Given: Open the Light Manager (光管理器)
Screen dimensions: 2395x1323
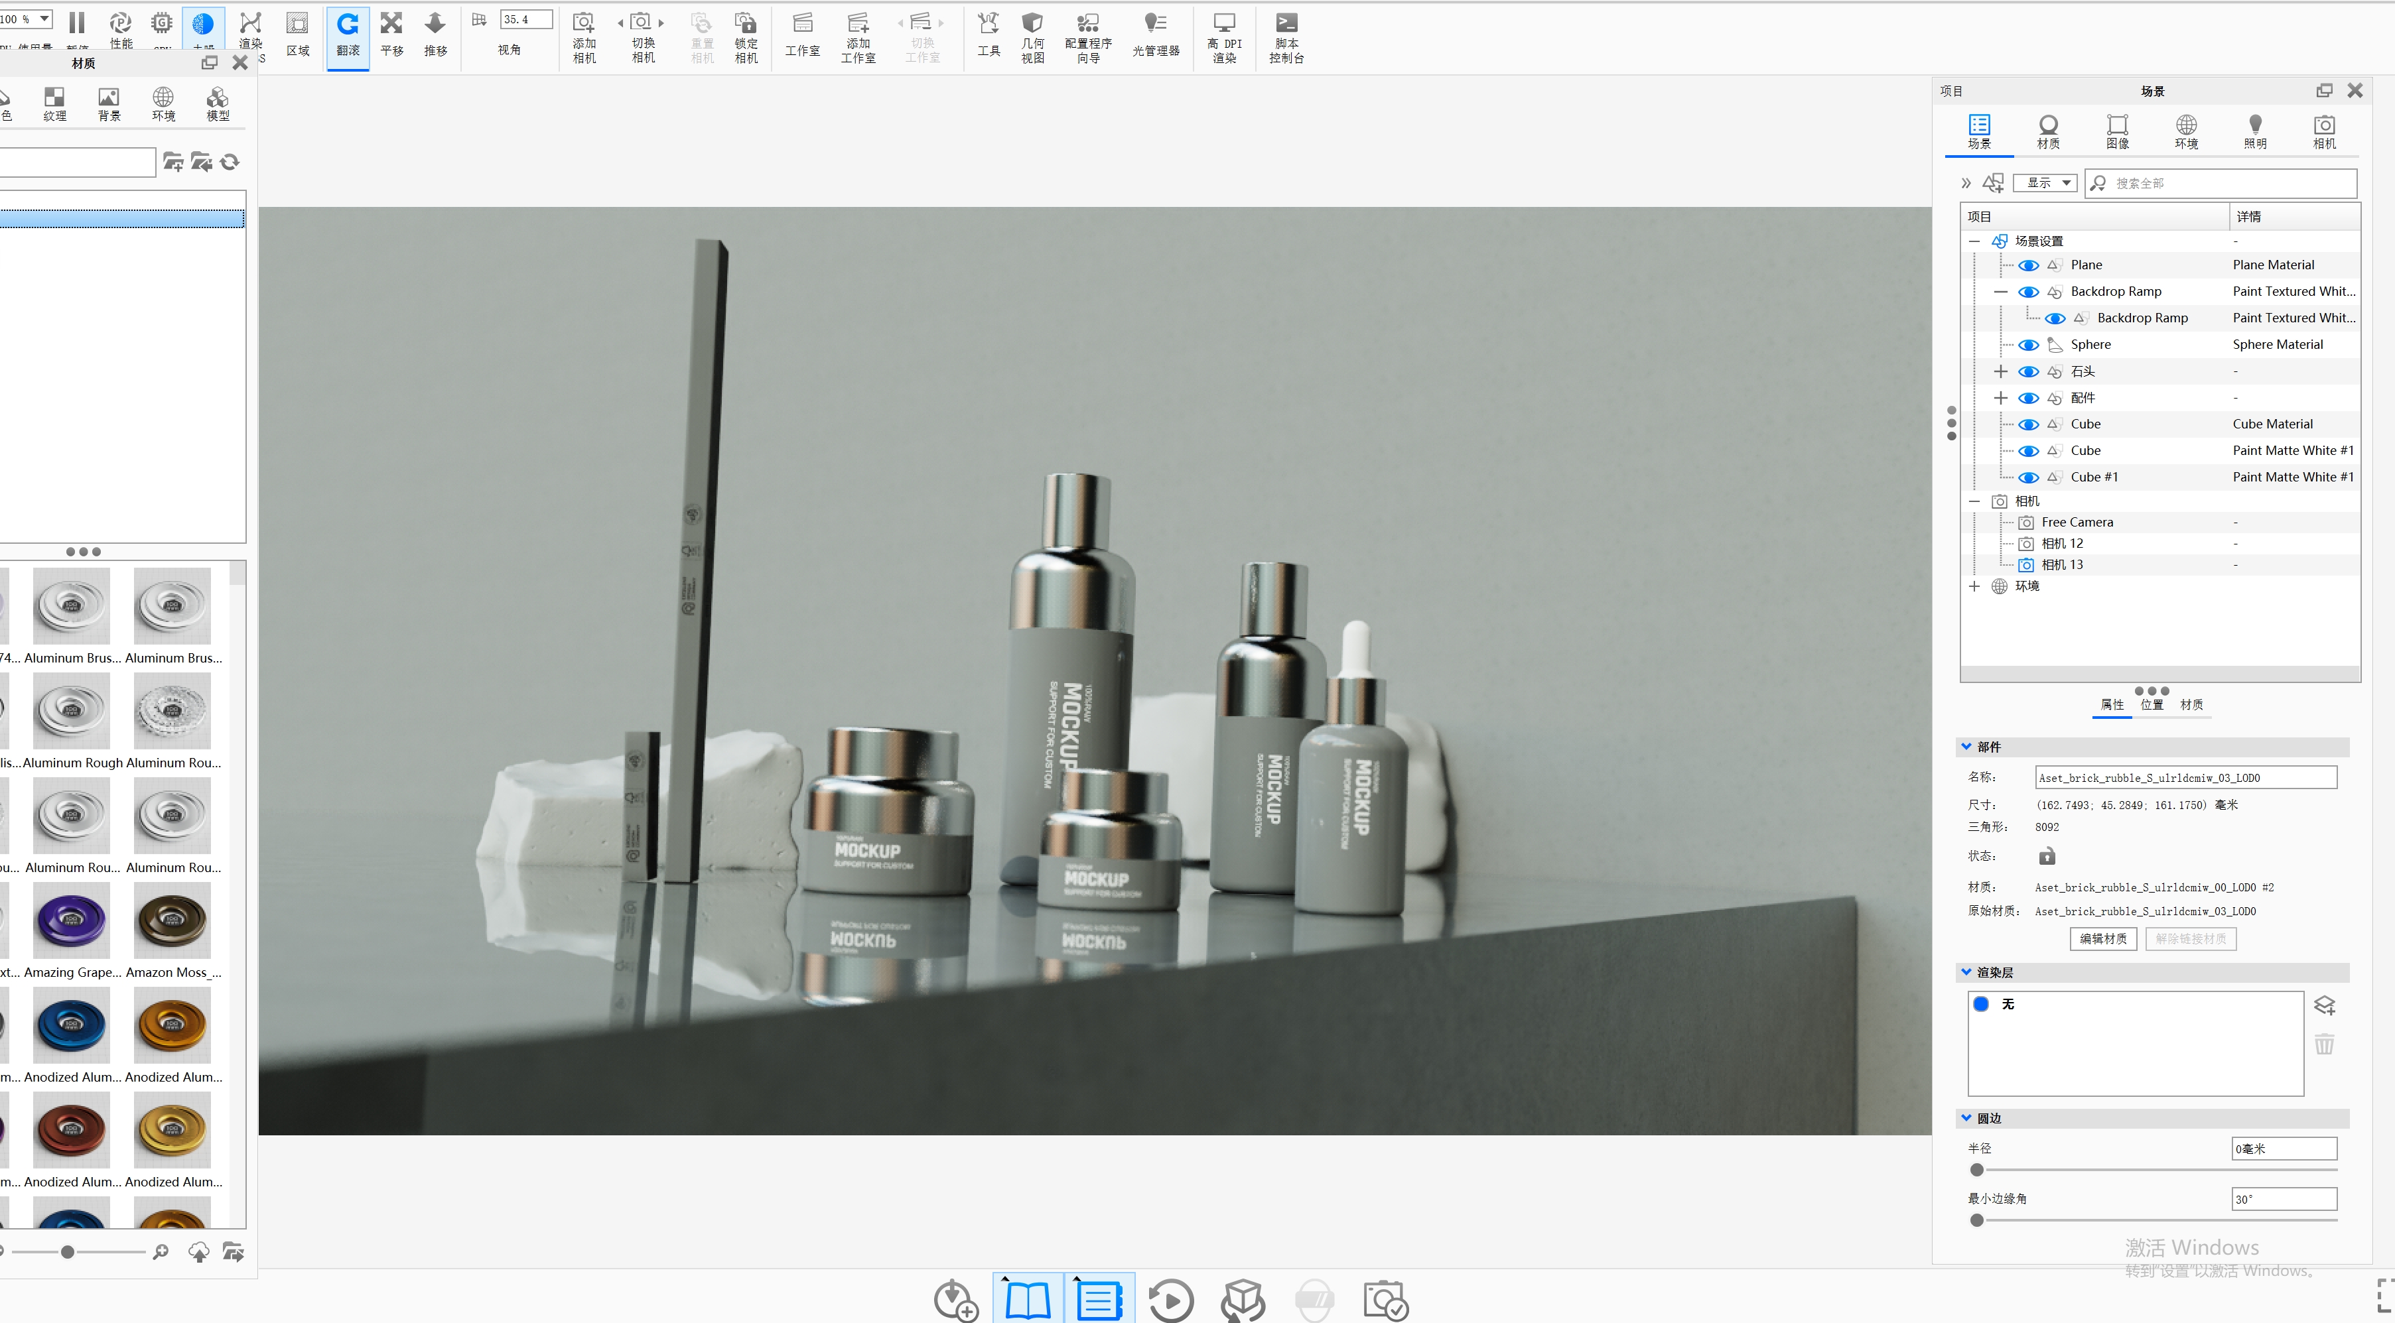Looking at the screenshot, I should (1156, 35).
